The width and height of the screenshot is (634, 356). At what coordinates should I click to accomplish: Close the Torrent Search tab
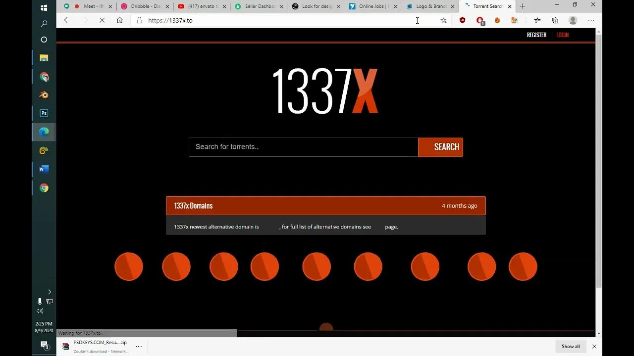coord(510,6)
